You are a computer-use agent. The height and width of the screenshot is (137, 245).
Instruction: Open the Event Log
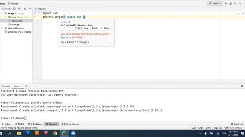pos(237,124)
